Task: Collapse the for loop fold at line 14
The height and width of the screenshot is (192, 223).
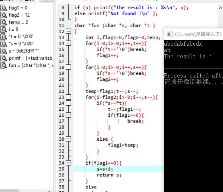Action: pyautogui.click(x=69, y=43)
